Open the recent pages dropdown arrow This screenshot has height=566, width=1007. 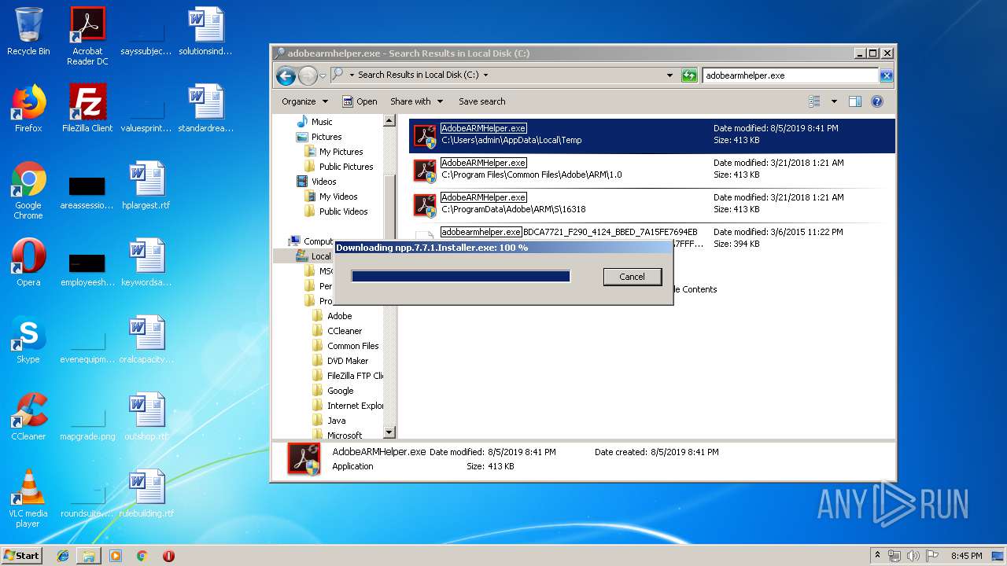click(323, 76)
